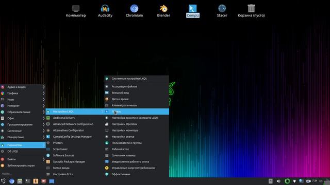Screen dimensions: 330x185
Task: Open Настройка яркости и контраста LXQt
Action: (137, 118)
